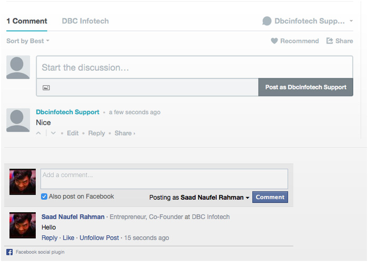Uncheck Also post on Facebook
The width and height of the screenshot is (368, 262).
tap(44, 196)
